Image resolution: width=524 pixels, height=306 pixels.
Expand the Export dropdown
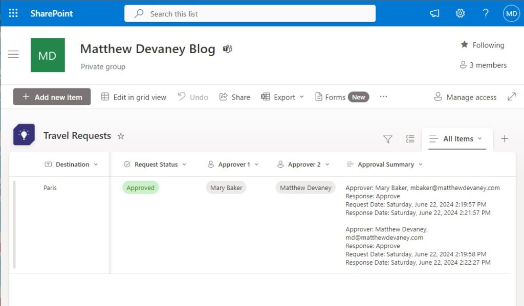coord(282,97)
